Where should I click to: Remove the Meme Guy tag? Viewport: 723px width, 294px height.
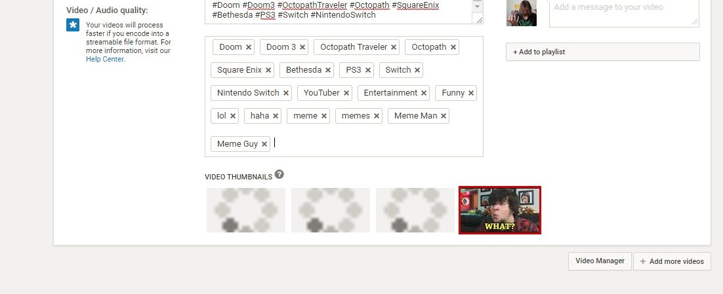[264, 145]
